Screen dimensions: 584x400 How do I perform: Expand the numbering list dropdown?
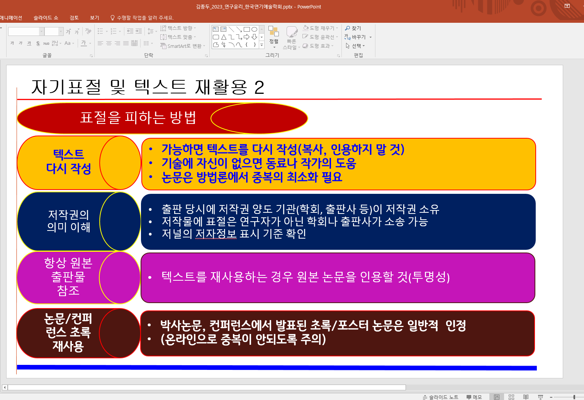point(120,31)
